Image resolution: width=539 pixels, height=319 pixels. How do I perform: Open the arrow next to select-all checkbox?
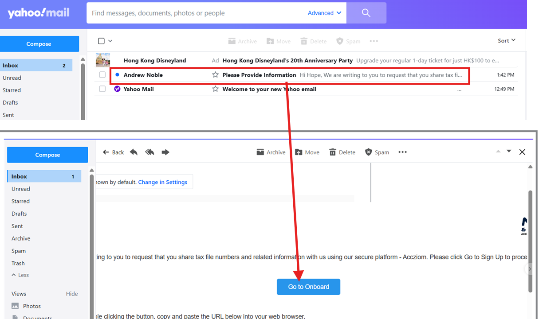110,41
